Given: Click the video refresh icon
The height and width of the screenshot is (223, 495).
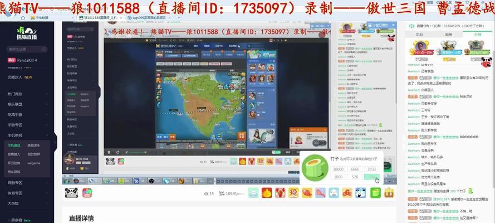Looking at the screenshot, I should (x=117, y=152).
